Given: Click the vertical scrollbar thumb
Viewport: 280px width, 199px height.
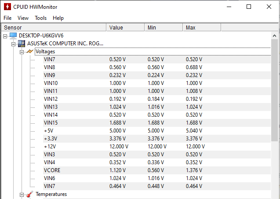Looking at the screenshot, I should click(275, 88).
